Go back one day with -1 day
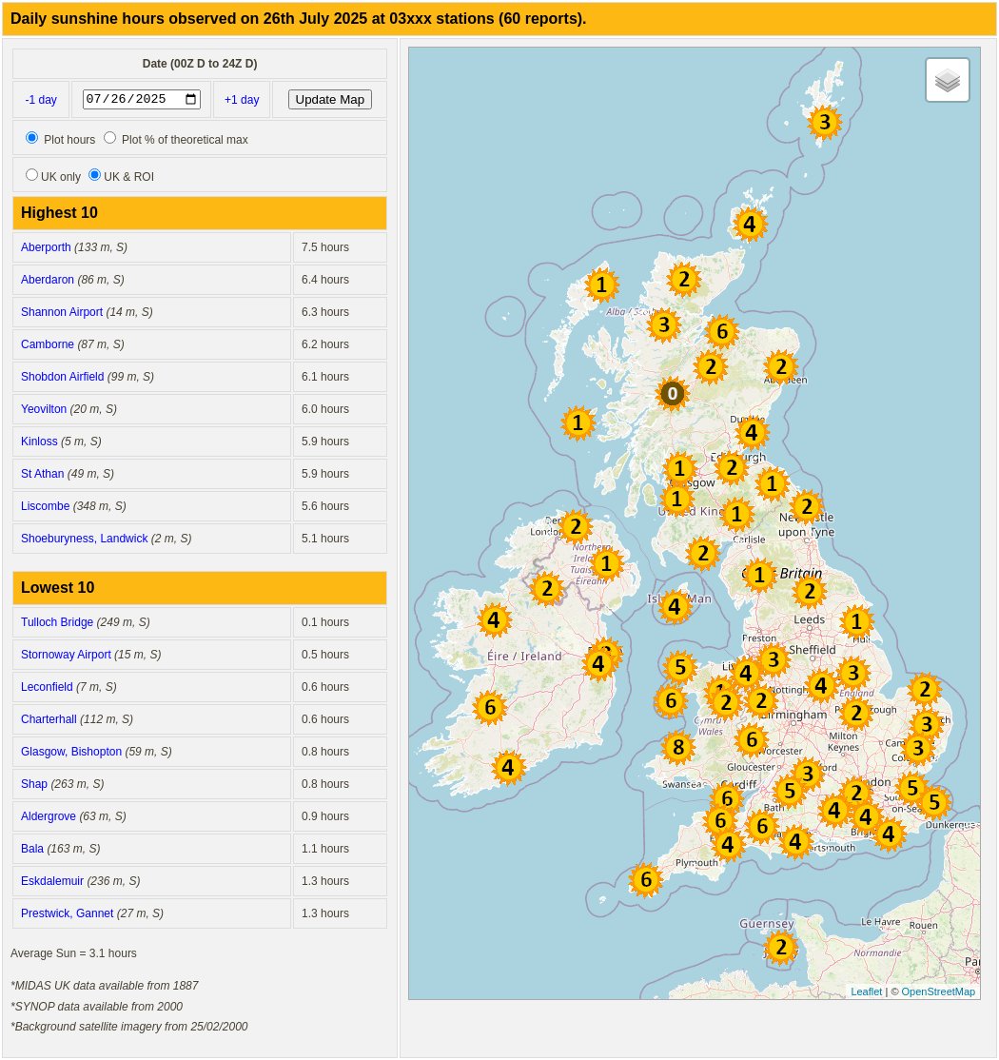The height and width of the screenshot is (1060, 999). 41,100
